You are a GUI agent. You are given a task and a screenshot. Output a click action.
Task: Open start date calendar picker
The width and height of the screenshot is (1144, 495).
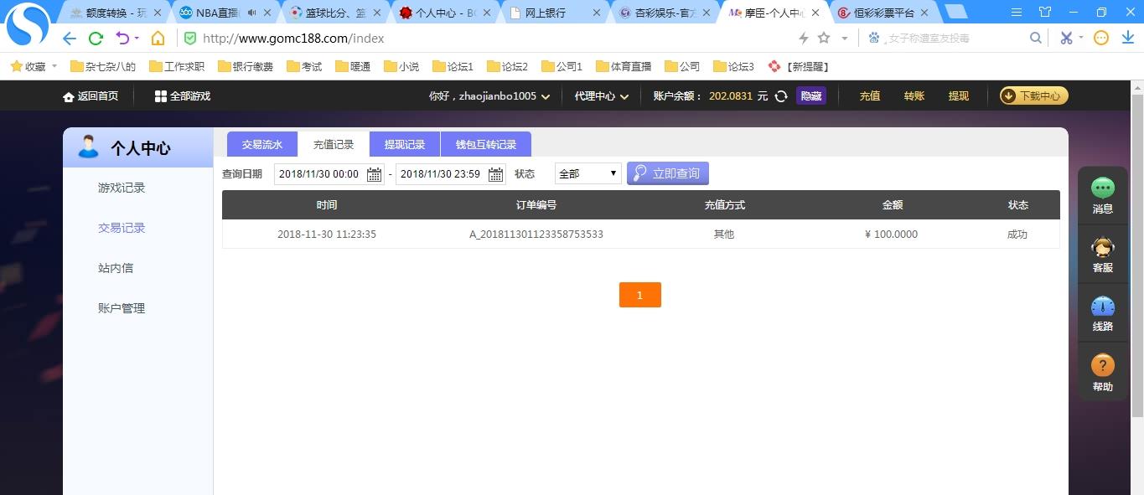tap(374, 174)
